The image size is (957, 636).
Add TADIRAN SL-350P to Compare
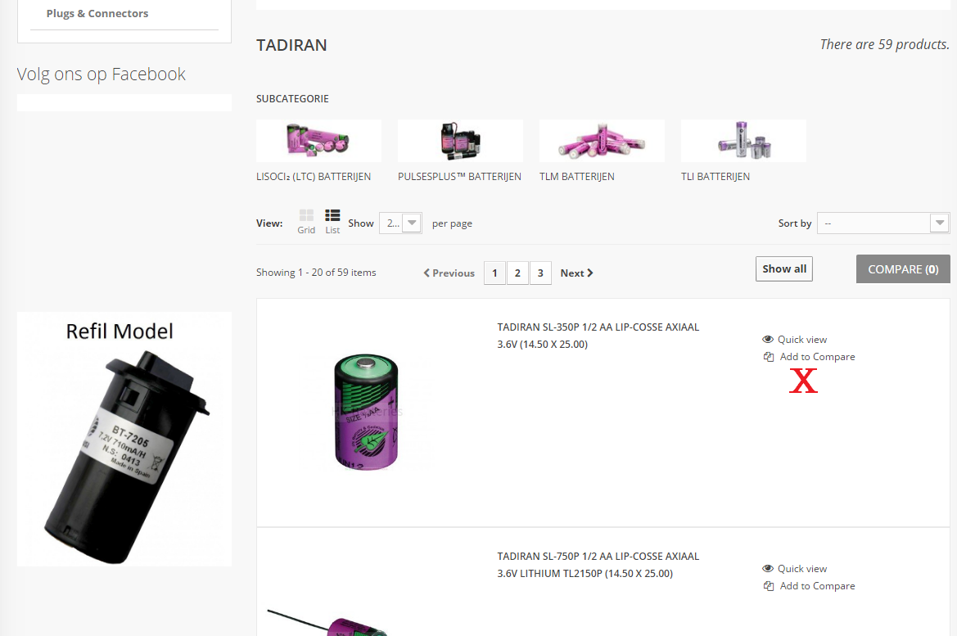(810, 356)
